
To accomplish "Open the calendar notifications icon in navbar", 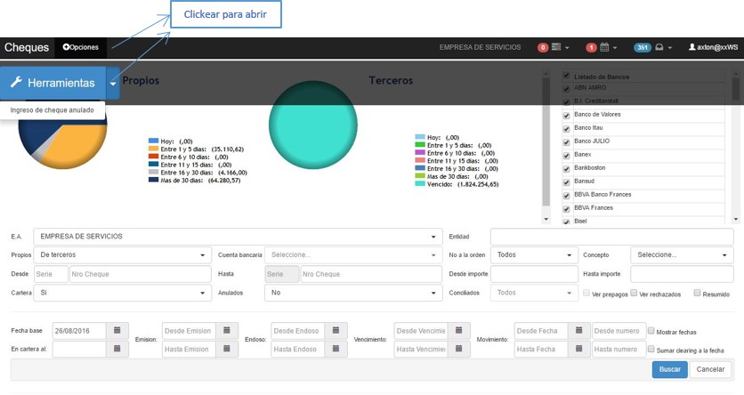I will [x=603, y=47].
